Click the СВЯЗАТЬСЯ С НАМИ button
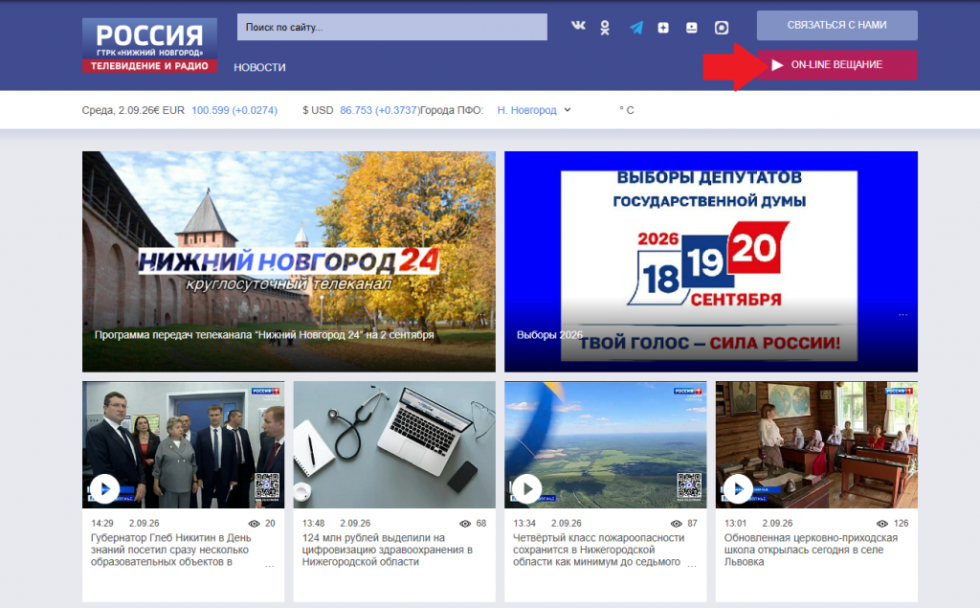 click(x=836, y=25)
